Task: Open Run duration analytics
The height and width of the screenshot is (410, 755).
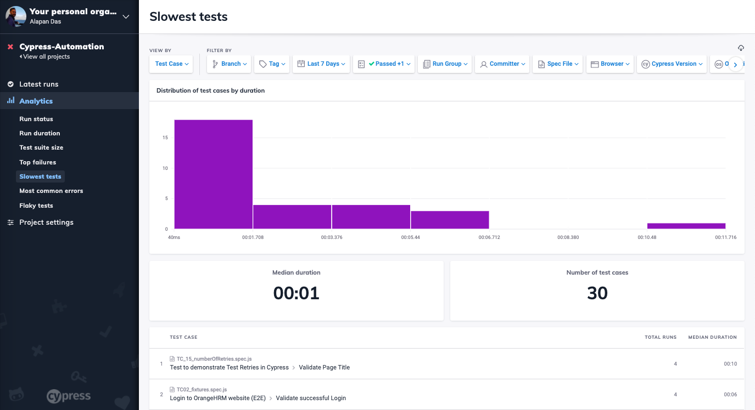Action: [x=40, y=133]
